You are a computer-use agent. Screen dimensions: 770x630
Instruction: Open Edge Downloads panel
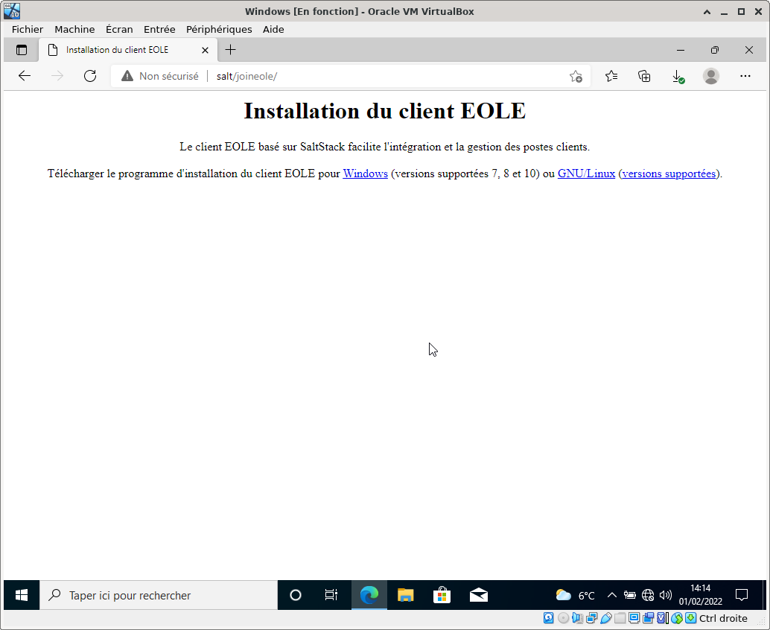tap(678, 76)
